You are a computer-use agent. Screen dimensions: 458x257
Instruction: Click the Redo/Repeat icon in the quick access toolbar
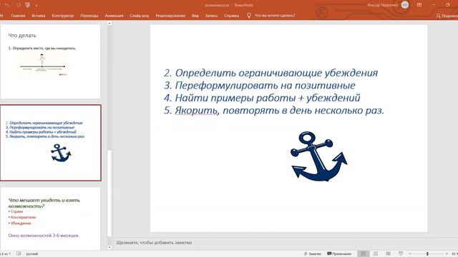click(19, 5)
